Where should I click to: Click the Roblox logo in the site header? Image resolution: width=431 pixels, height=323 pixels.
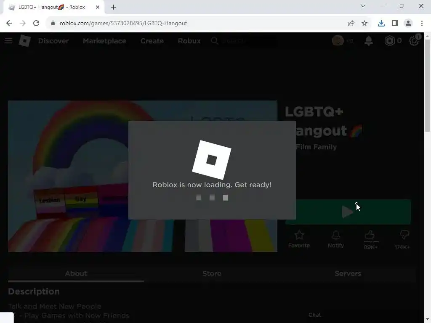click(25, 41)
